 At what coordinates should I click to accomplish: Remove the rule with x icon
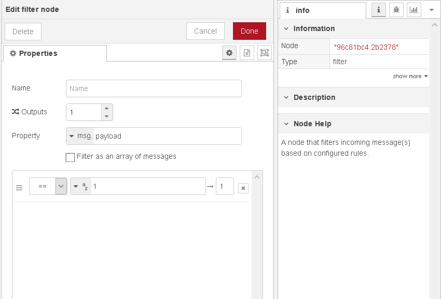243,188
